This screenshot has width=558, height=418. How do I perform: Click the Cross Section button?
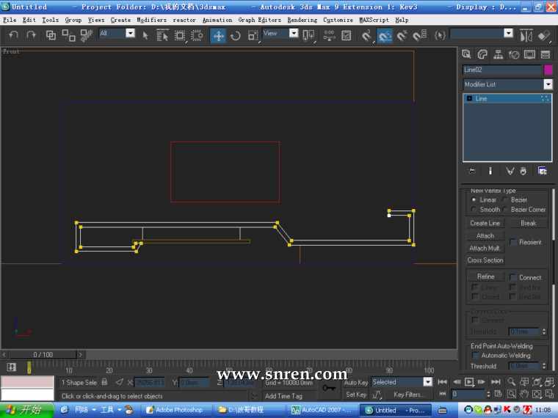coord(485,260)
